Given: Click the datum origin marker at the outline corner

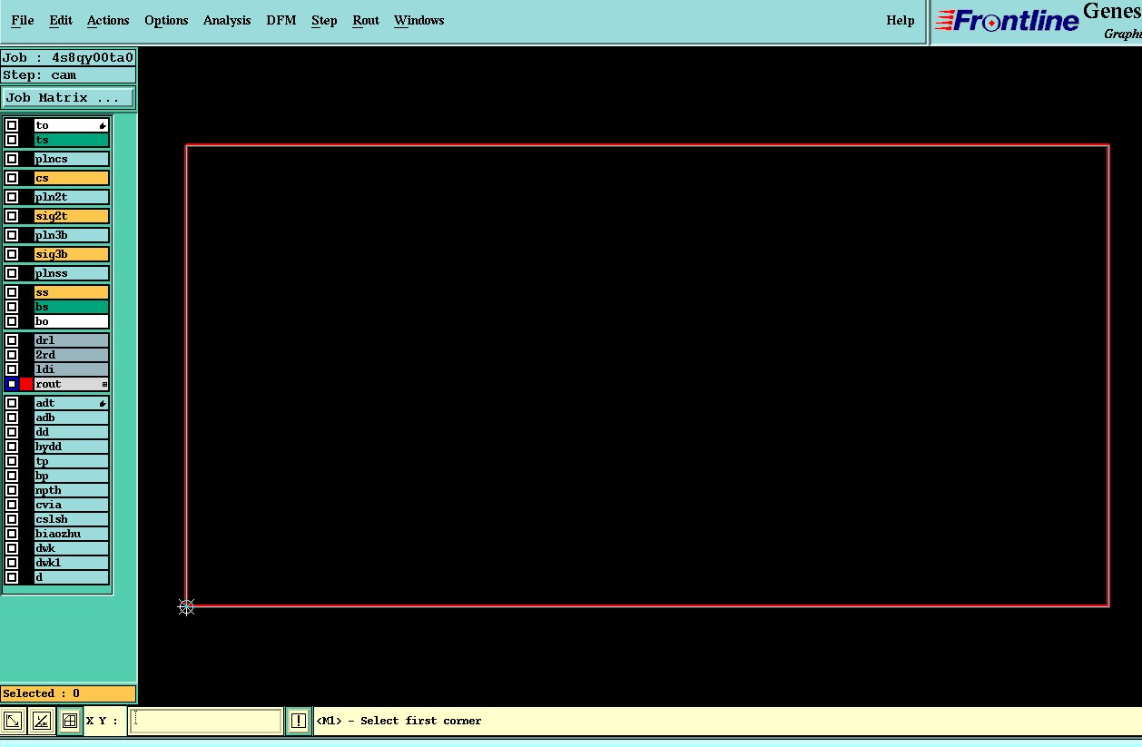Looking at the screenshot, I should (186, 606).
